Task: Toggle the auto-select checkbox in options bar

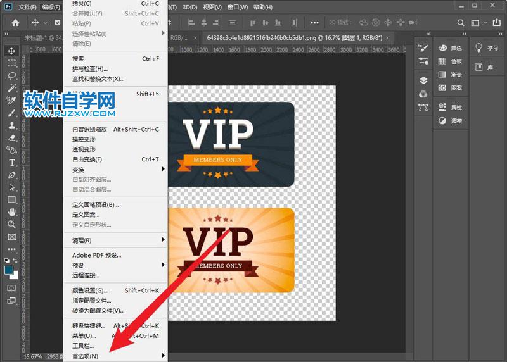Action: pos(57,23)
